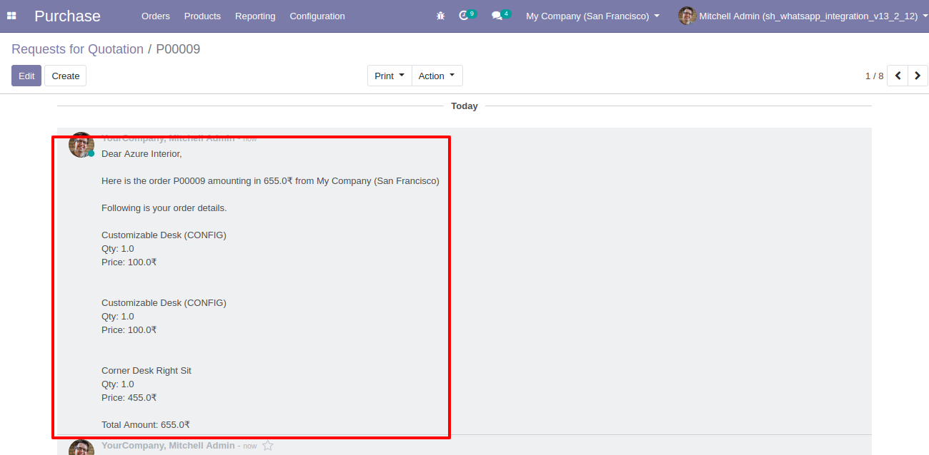Click the Edit button
This screenshot has width=929, height=455.
26,76
